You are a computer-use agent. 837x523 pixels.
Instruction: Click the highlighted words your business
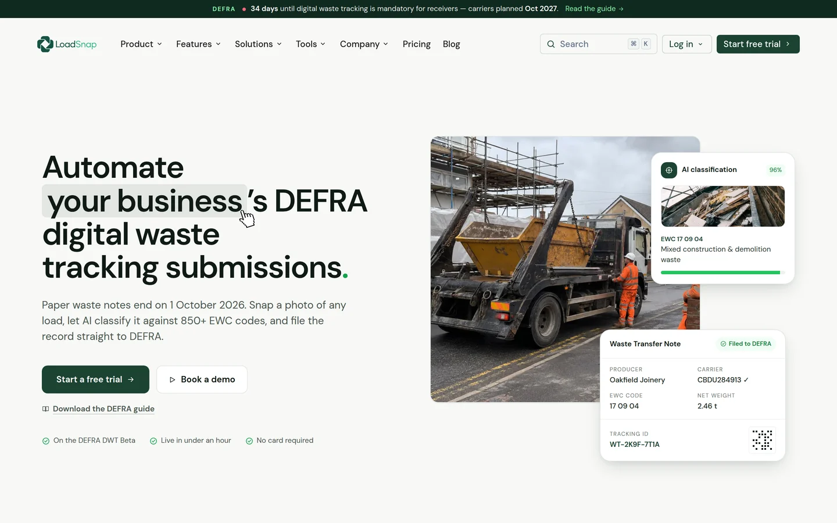coord(145,201)
